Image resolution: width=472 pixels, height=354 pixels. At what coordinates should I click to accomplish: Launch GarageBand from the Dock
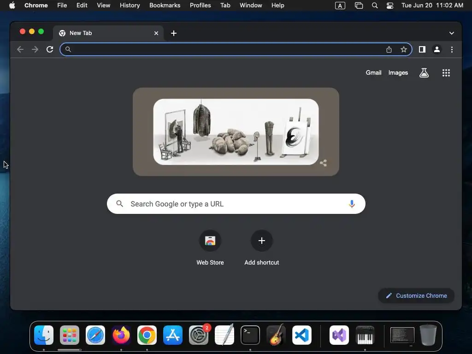click(276, 335)
